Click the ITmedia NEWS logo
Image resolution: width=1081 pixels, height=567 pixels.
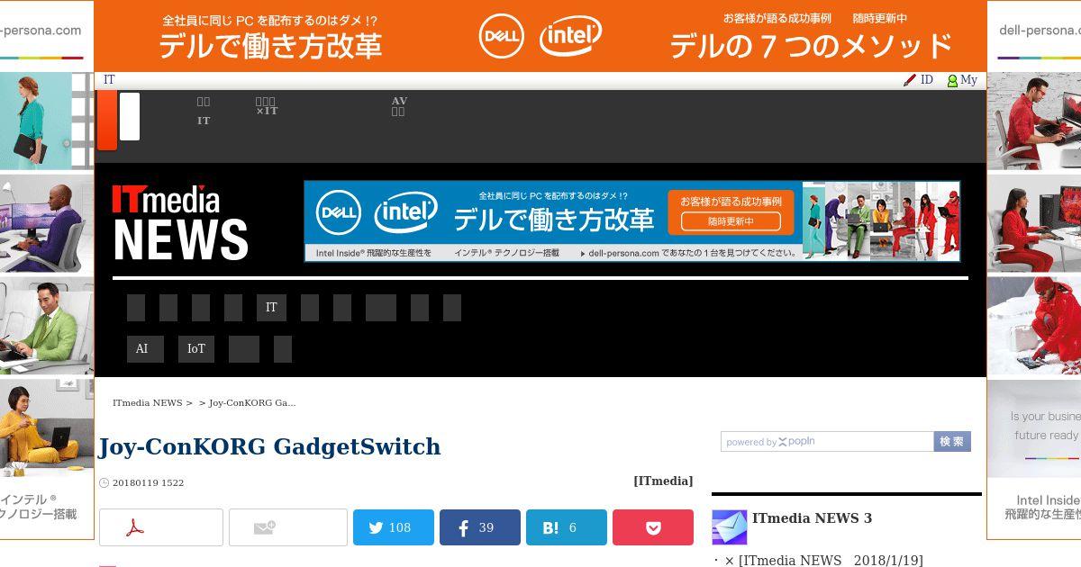[x=179, y=221]
